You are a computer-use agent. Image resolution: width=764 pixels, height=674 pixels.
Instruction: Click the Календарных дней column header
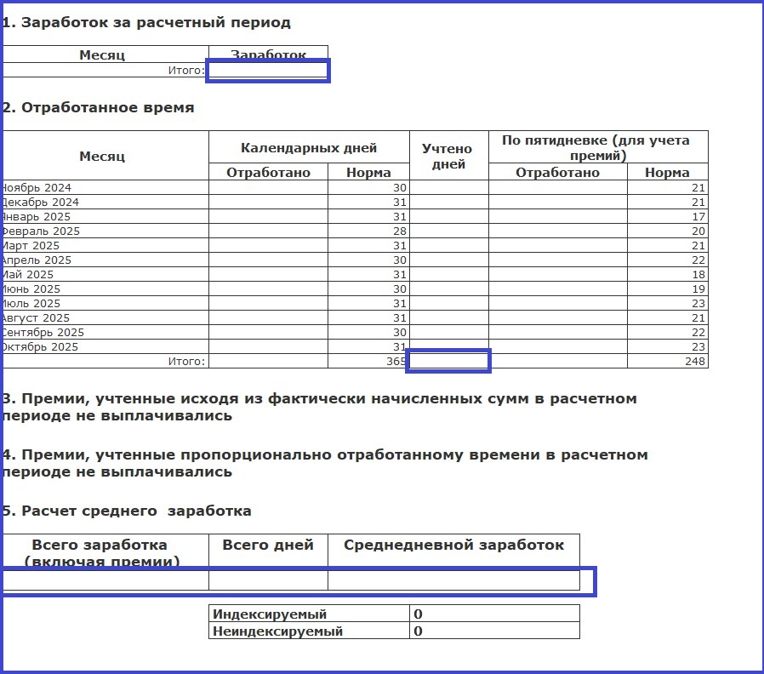(x=309, y=147)
